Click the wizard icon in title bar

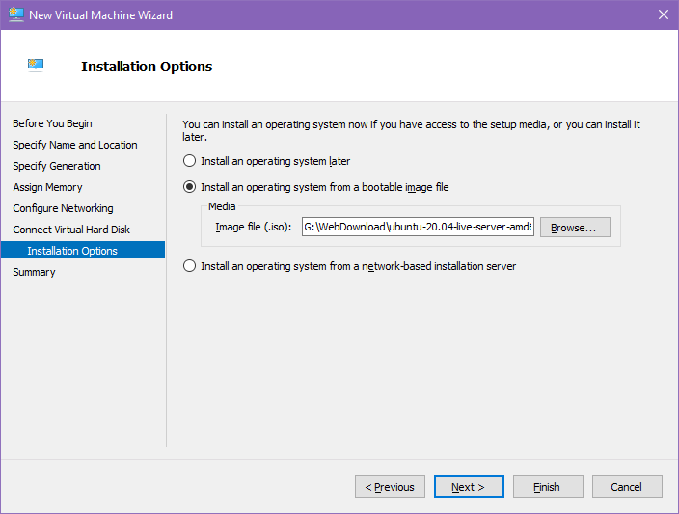(x=16, y=14)
